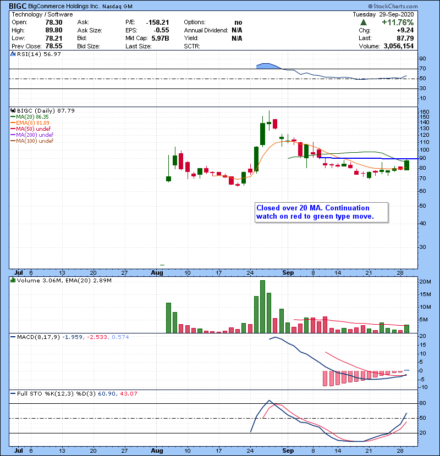Click the date Tuesday 29-Sep-2020
The image size is (440, 456).
click(383, 14)
